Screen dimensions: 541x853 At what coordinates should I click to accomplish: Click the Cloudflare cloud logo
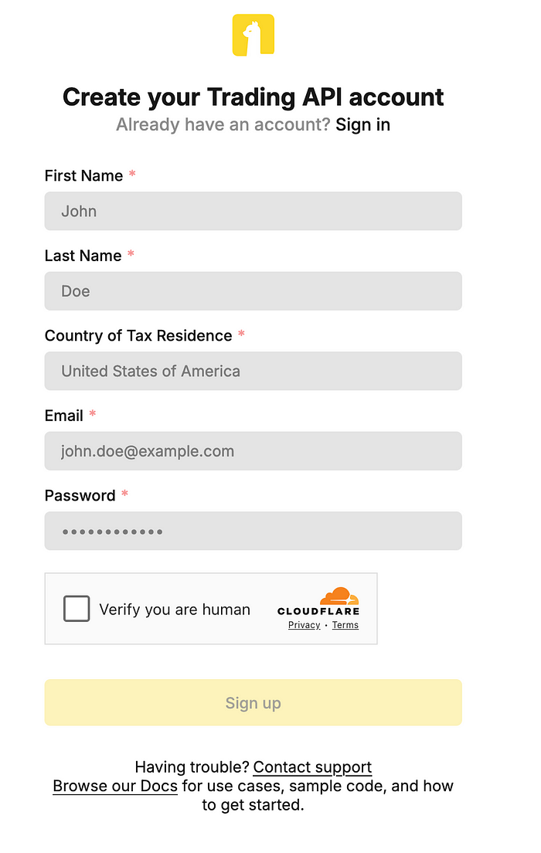click(x=339, y=596)
